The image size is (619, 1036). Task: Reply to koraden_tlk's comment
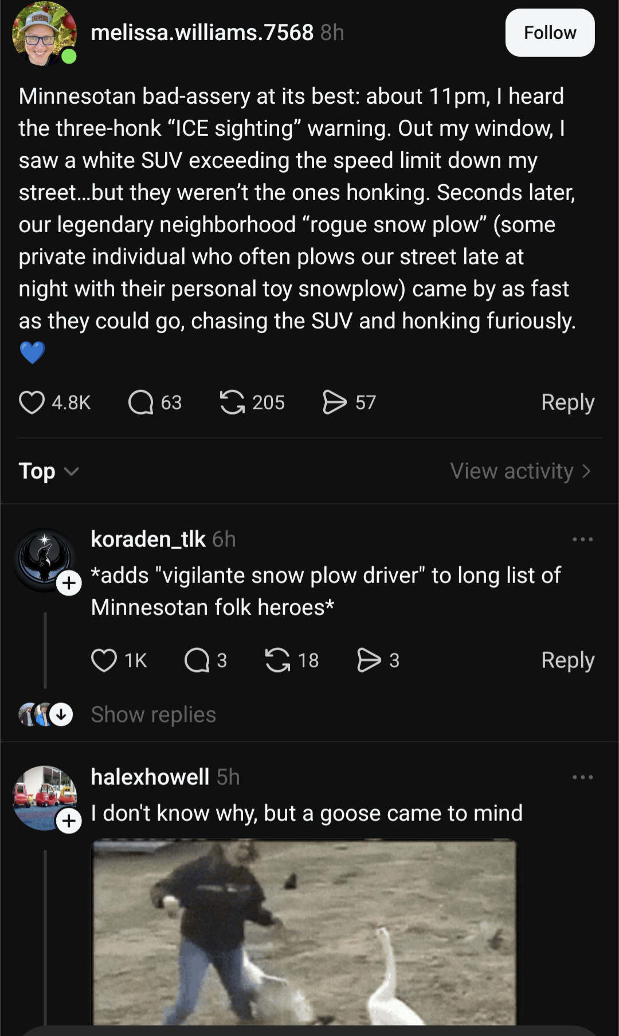tap(567, 660)
